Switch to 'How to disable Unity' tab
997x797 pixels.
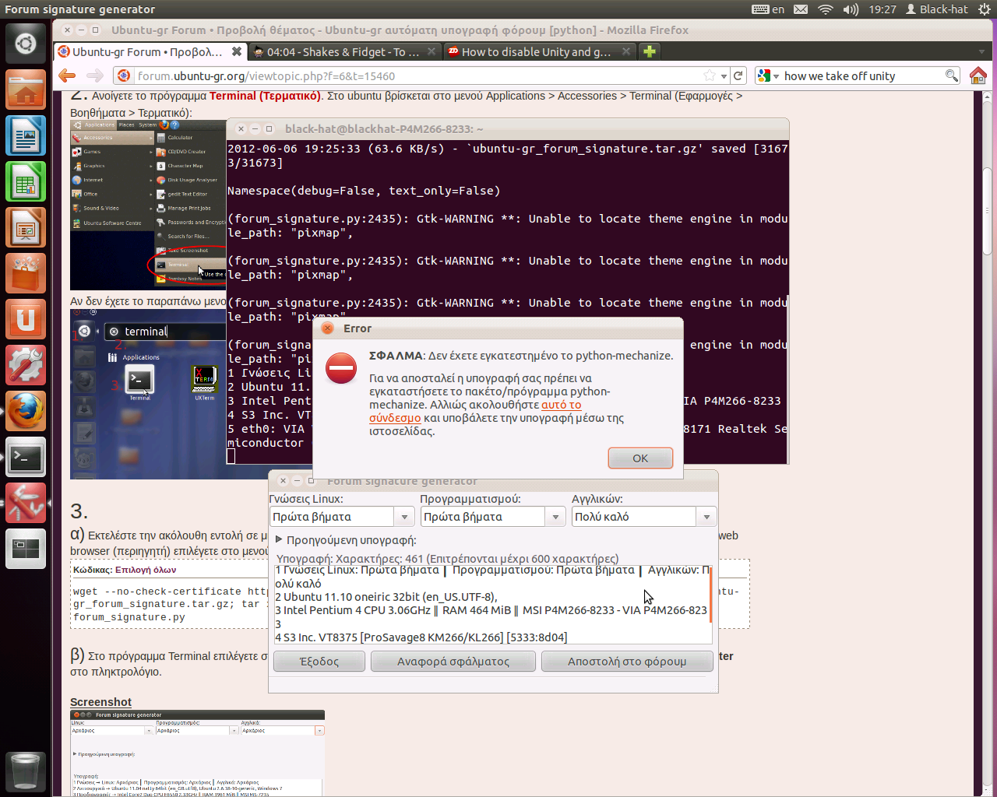[536, 52]
